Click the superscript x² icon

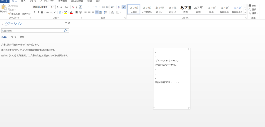tap(55, 12)
